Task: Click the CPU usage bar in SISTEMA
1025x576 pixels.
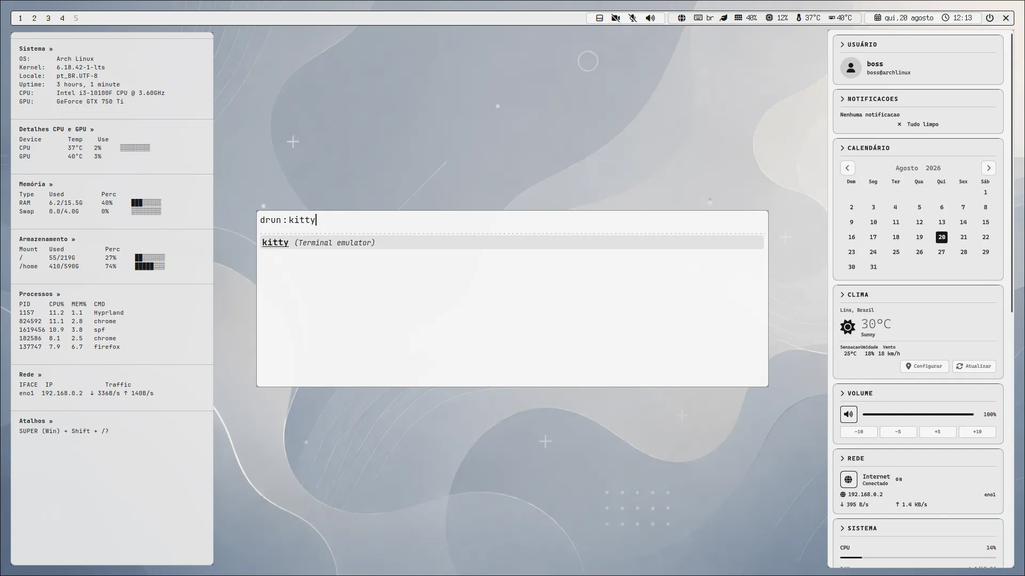Action: click(x=918, y=558)
